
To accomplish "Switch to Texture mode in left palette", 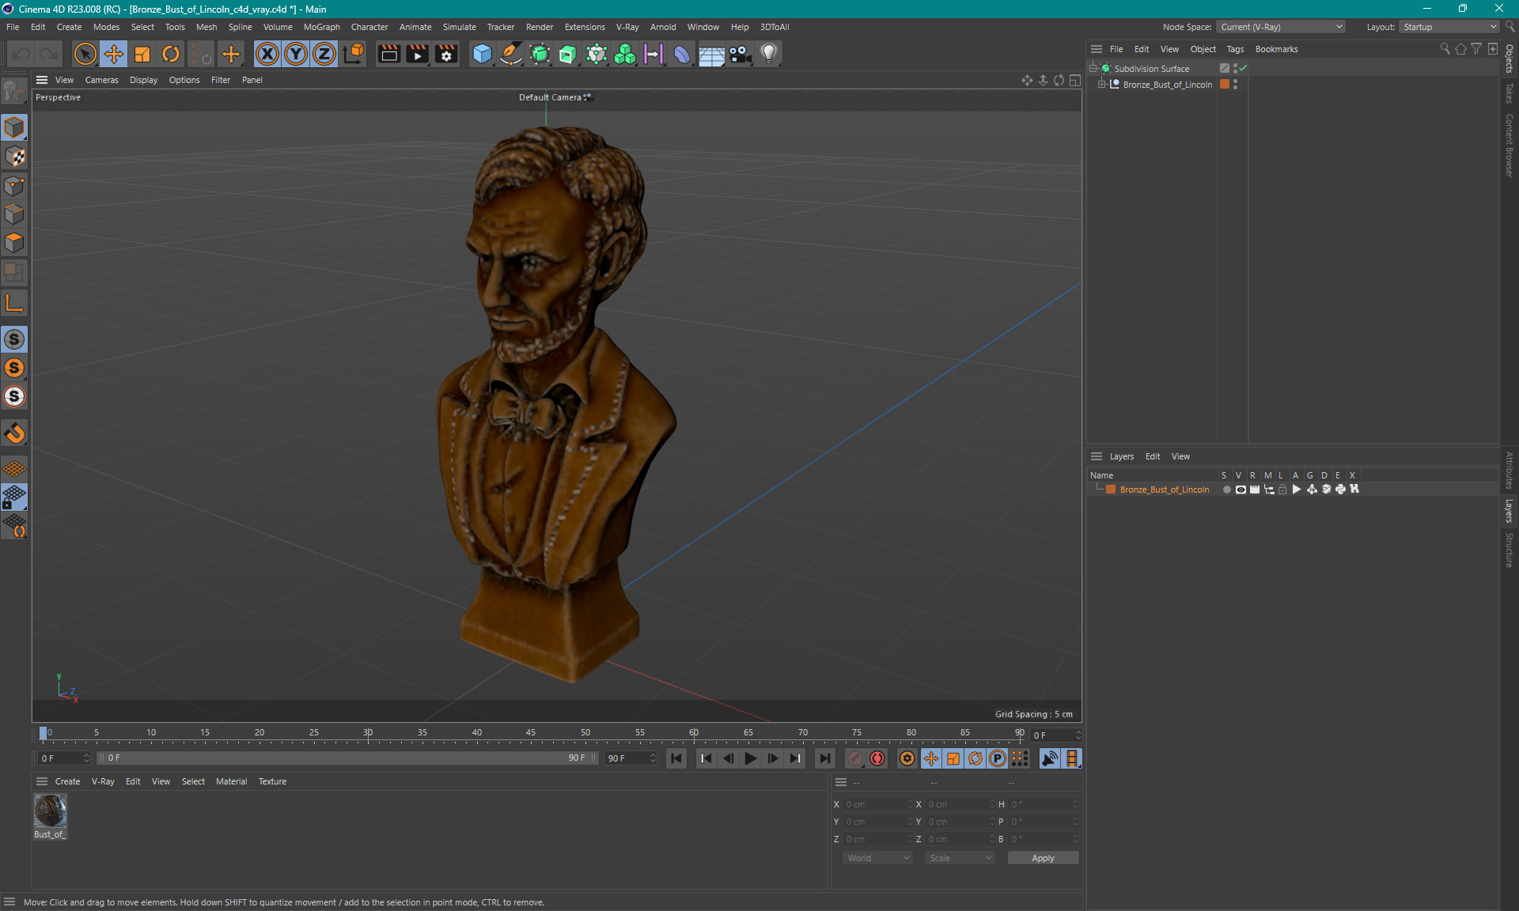I will pyautogui.click(x=14, y=157).
